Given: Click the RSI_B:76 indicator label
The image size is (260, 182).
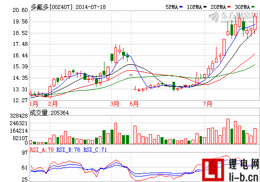Looking at the screenshot, I should 68,150.
